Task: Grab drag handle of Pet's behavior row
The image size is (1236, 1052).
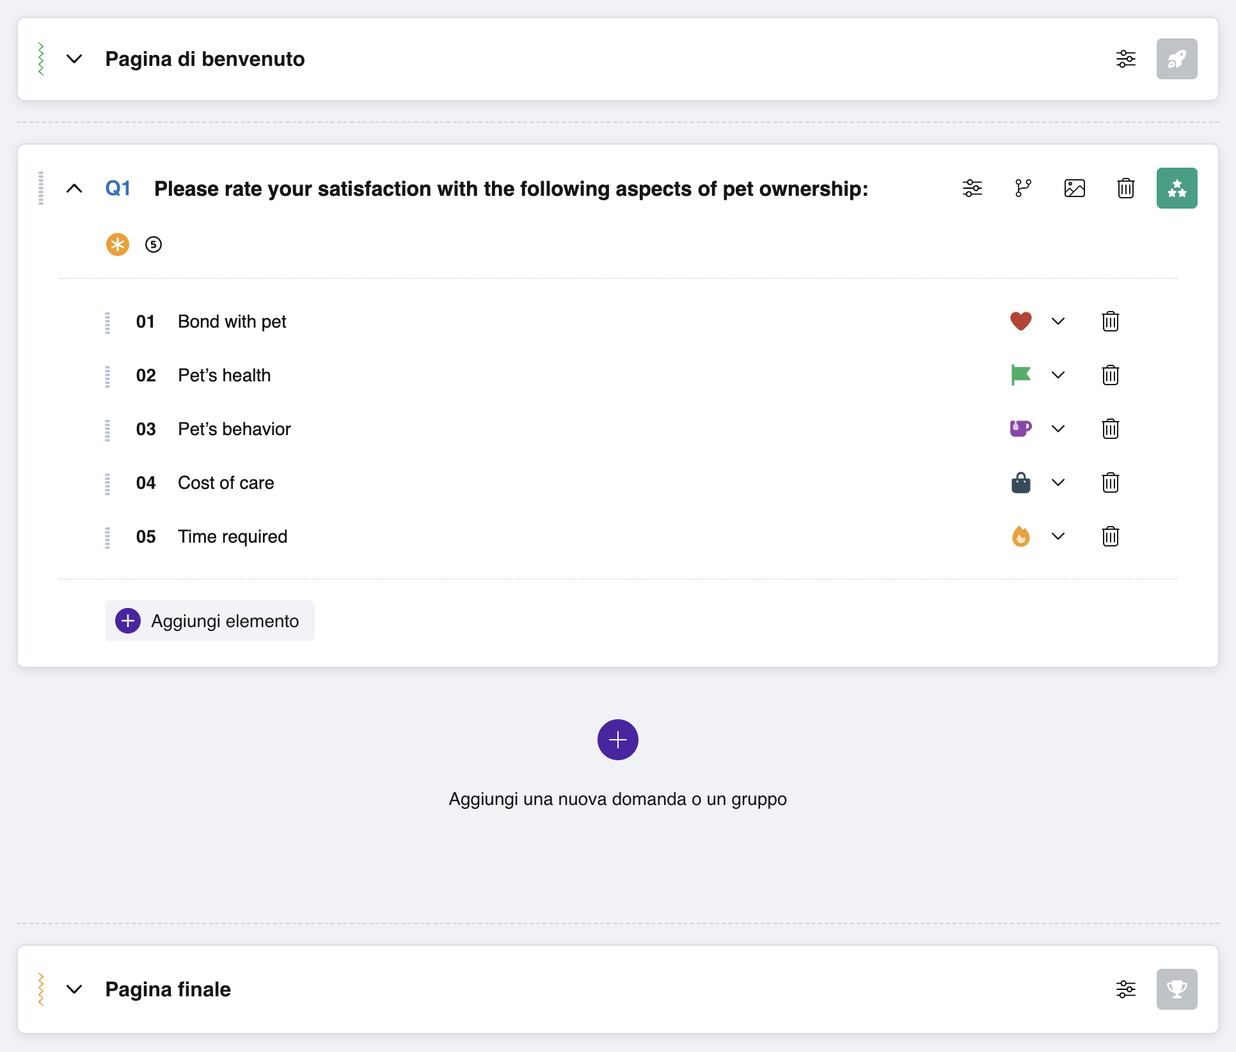Action: pos(107,430)
